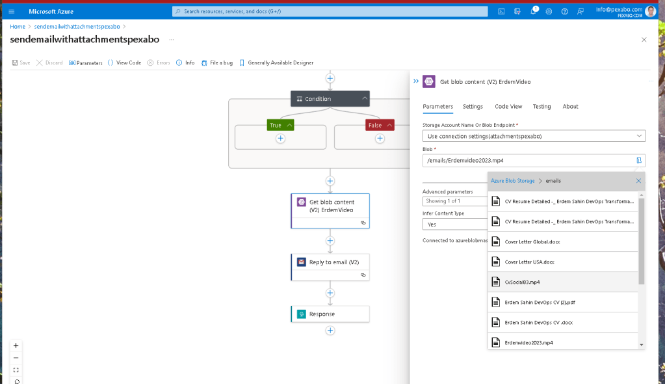Open View Code in the toolbar
Image resolution: width=665 pixels, height=384 pixels.
tap(124, 62)
